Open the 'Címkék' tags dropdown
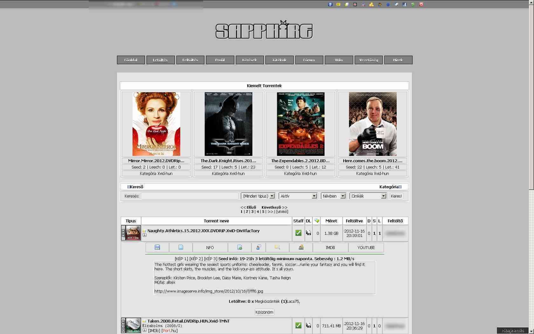The width and height of the screenshot is (534, 334). click(x=368, y=196)
